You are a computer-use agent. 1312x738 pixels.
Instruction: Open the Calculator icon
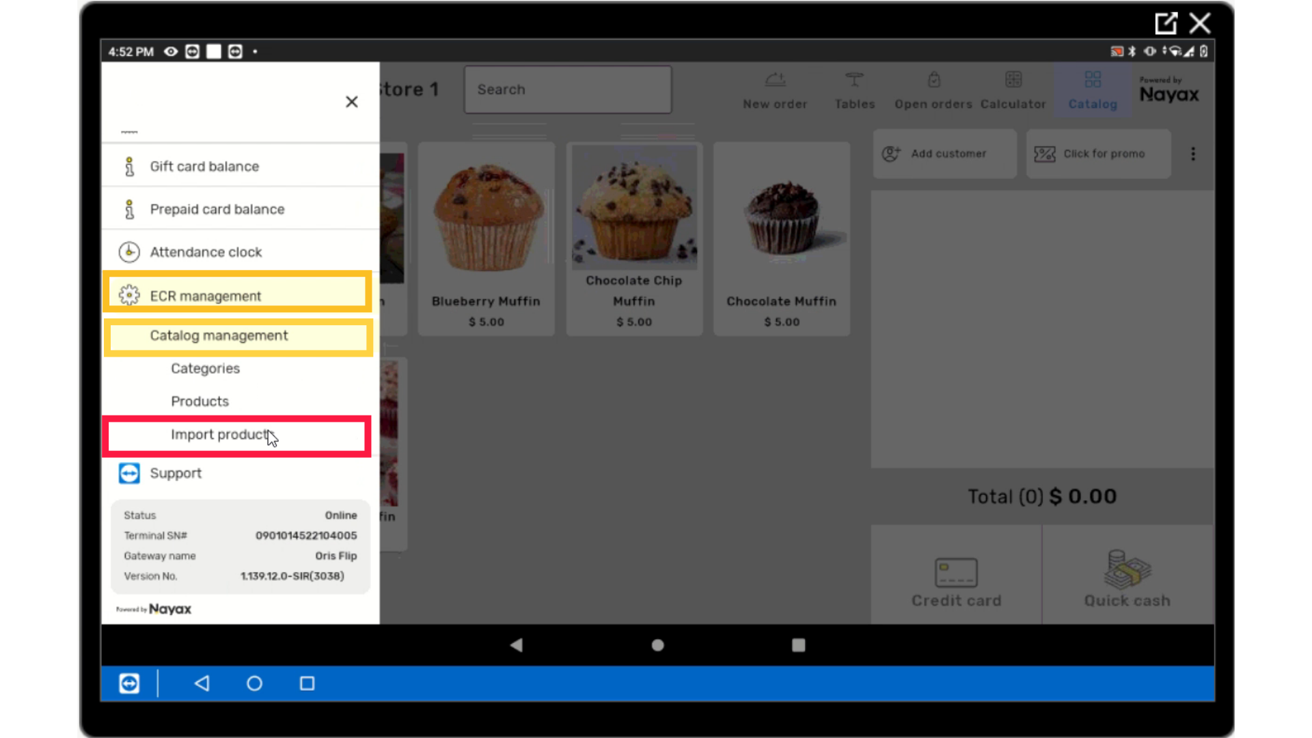1013,80
